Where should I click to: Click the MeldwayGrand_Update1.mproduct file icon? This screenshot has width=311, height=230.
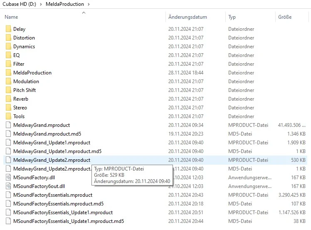click(x=8, y=143)
